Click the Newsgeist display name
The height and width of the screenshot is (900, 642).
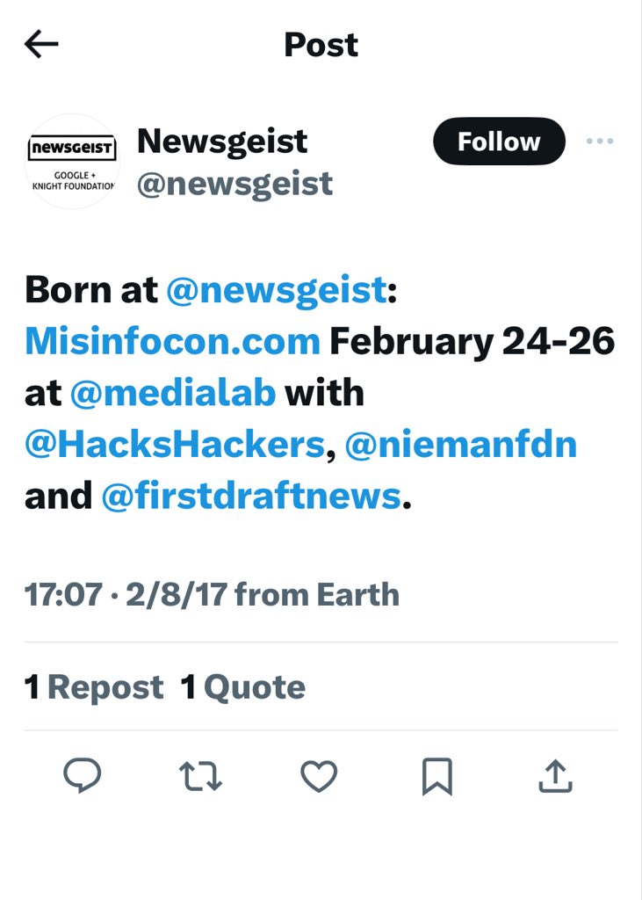[222, 141]
